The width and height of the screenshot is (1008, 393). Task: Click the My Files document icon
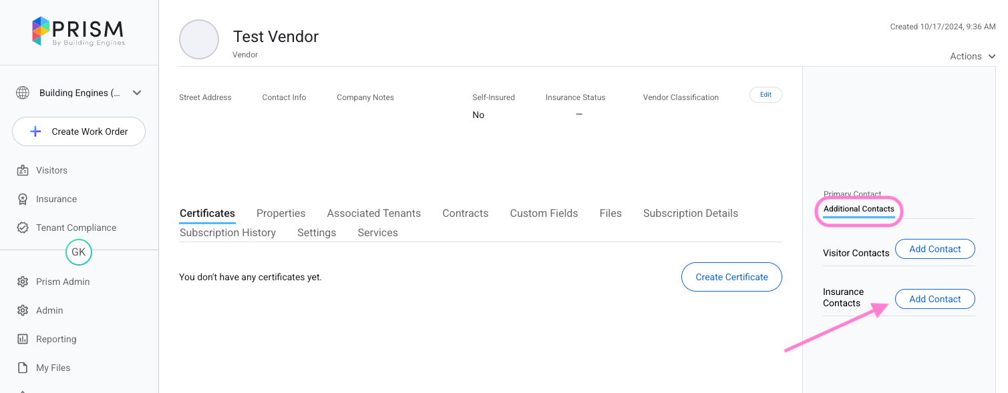[23, 368]
